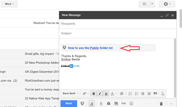
Task: Click the Dropbox icon beside Send
Action: (x=82, y=103)
